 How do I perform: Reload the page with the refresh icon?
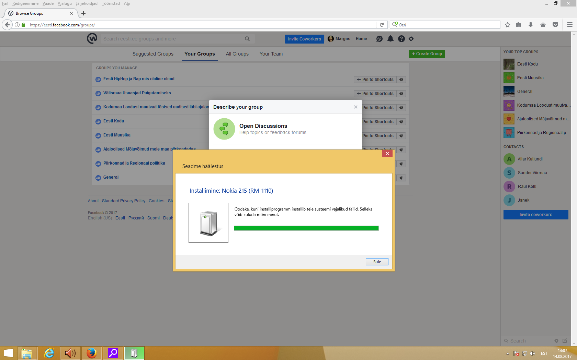tap(382, 25)
